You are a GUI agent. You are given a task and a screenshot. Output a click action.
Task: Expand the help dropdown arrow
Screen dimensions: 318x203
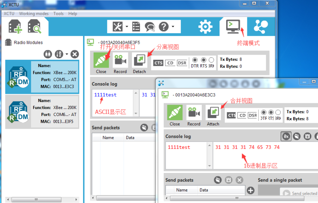173,27
